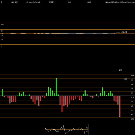Click the tallest green MR bar
Screen dimensions: 135x135
tap(56, 87)
